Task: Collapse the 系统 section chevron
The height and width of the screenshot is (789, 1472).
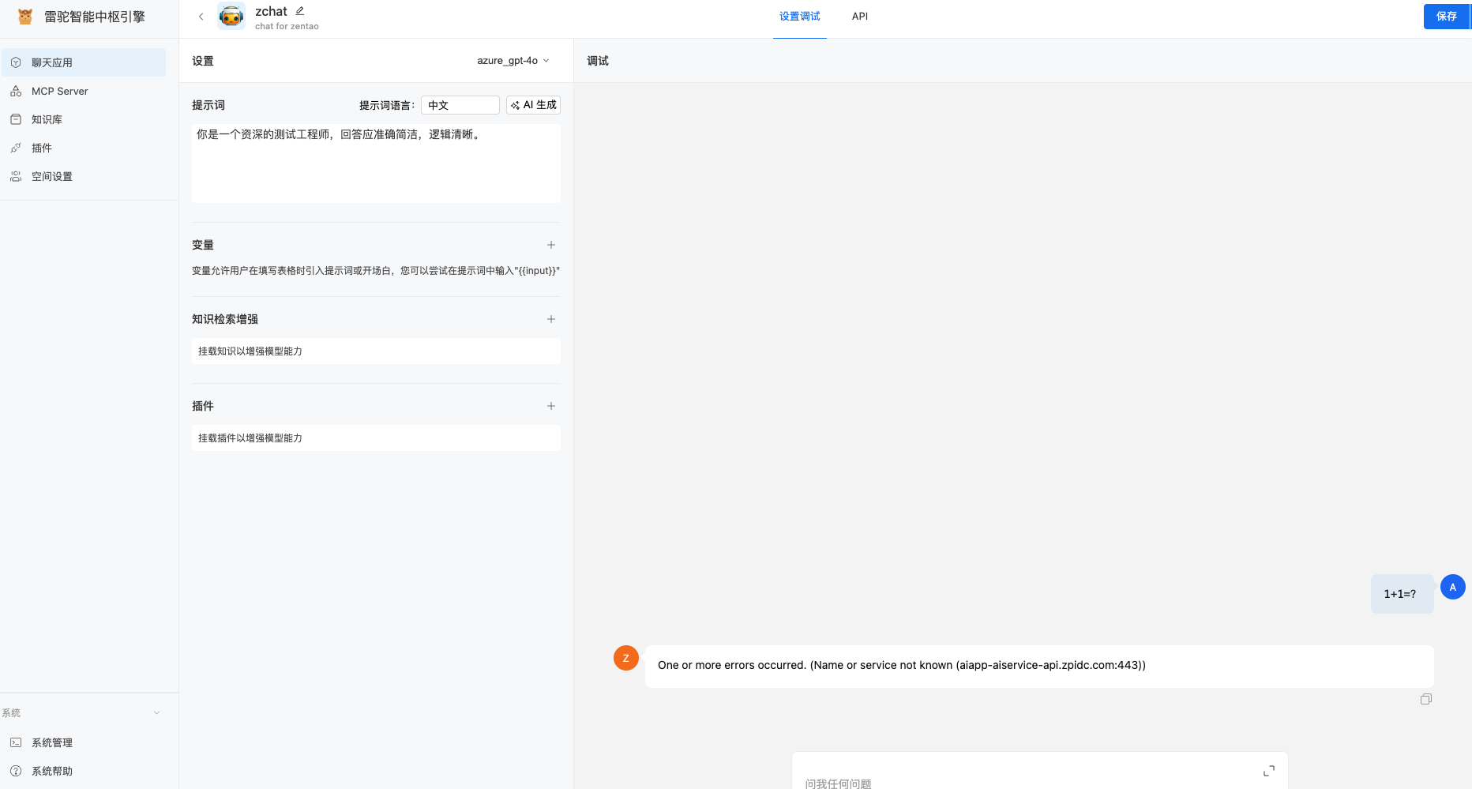Action: click(156, 713)
